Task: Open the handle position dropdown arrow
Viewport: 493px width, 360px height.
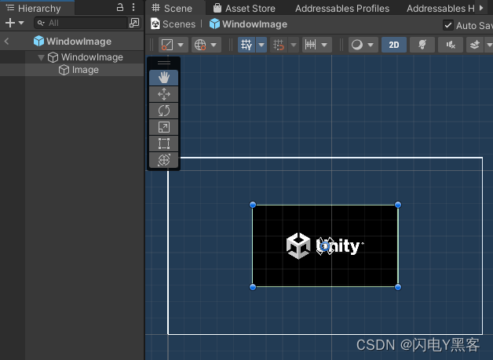Action: click(x=181, y=45)
